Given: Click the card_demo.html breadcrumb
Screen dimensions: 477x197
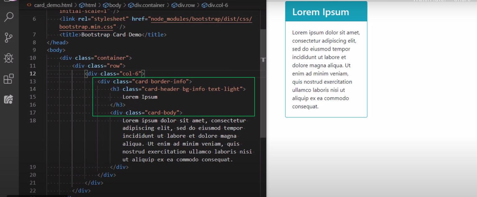Looking at the screenshot, I should 53,5.
